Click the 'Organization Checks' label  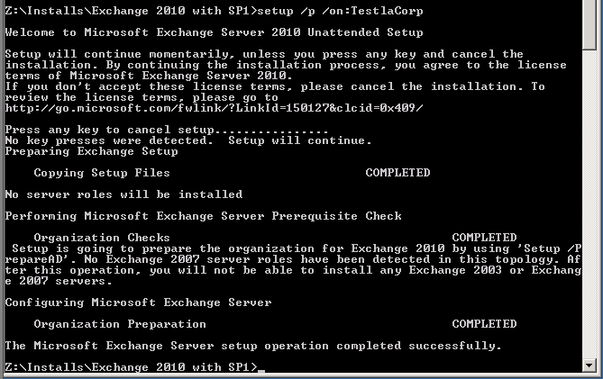pos(102,238)
